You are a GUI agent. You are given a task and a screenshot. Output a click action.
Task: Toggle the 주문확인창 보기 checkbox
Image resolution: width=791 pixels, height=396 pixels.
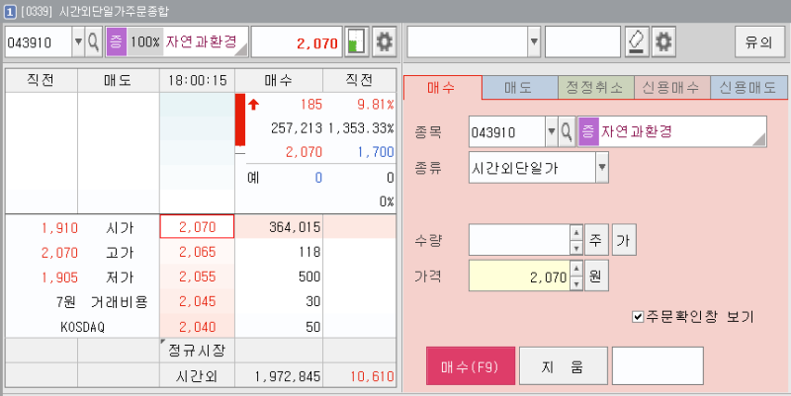click(x=638, y=317)
